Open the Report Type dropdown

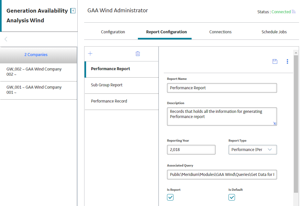[253, 150]
